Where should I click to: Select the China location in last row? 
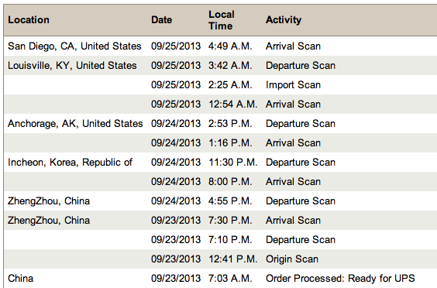21,278
